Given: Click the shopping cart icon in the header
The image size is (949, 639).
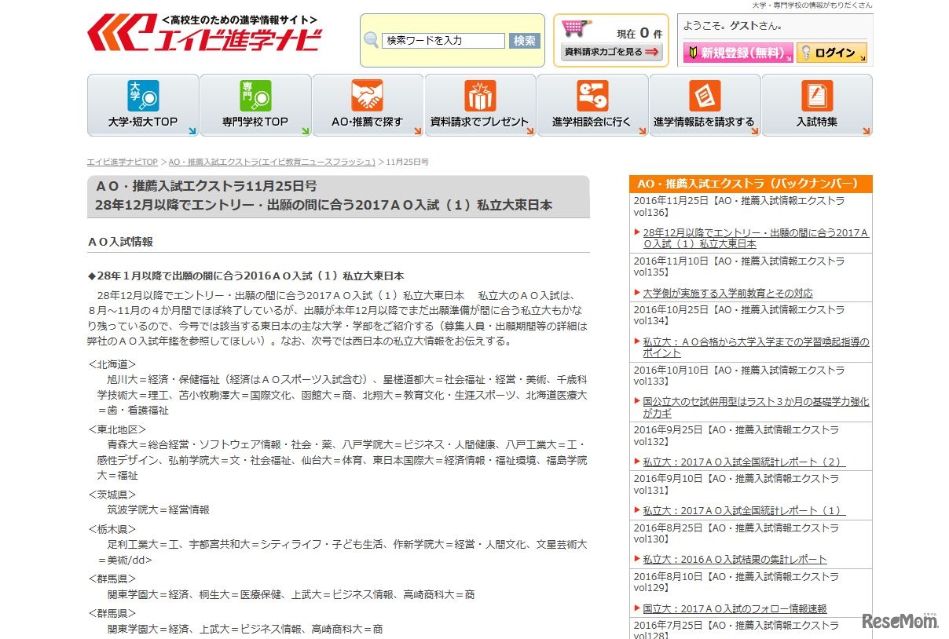Looking at the screenshot, I should [577, 24].
